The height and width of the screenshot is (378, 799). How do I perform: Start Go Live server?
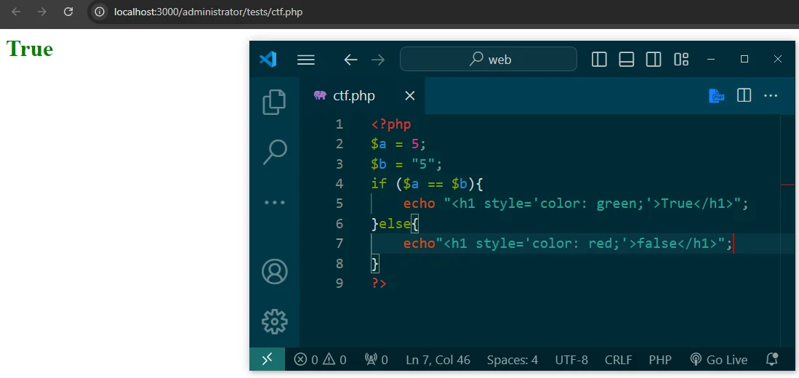point(718,360)
